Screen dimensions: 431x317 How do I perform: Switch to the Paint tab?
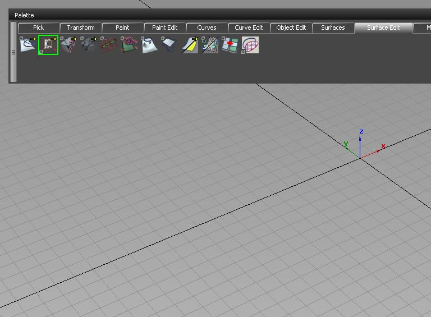point(122,27)
